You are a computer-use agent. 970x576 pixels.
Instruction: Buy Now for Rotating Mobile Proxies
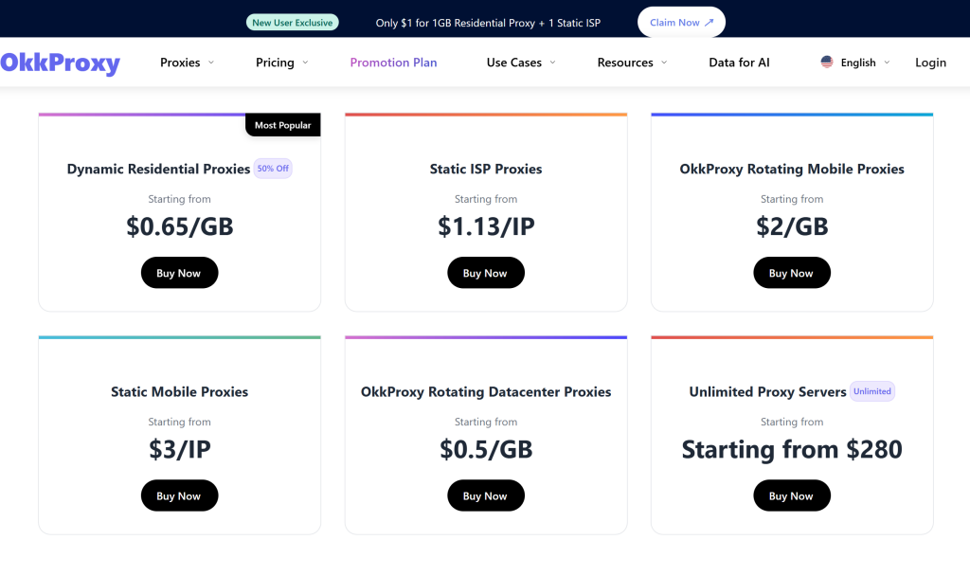[x=791, y=273]
